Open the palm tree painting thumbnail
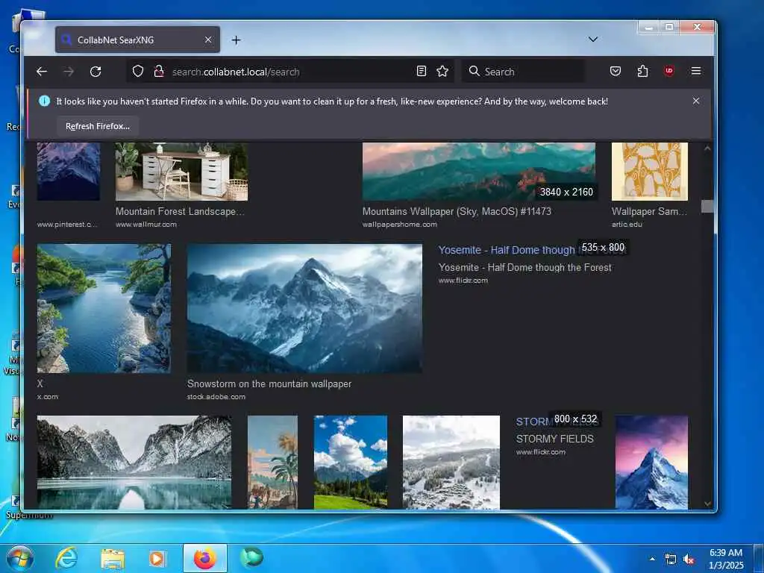This screenshot has height=573, width=764. click(x=272, y=463)
